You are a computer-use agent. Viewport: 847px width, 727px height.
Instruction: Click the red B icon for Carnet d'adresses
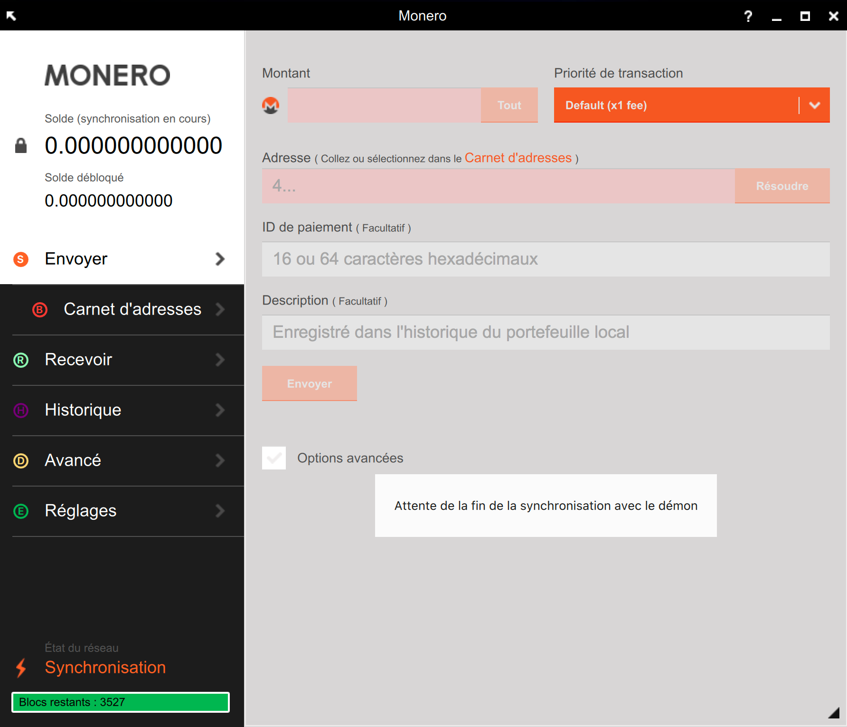(x=40, y=310)
